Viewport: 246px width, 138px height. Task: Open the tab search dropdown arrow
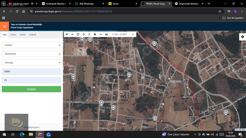tap(3, 4)
